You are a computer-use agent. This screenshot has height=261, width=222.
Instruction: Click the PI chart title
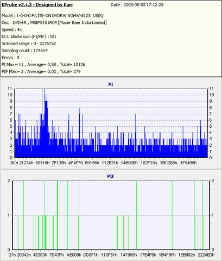(x=111, y=84)
